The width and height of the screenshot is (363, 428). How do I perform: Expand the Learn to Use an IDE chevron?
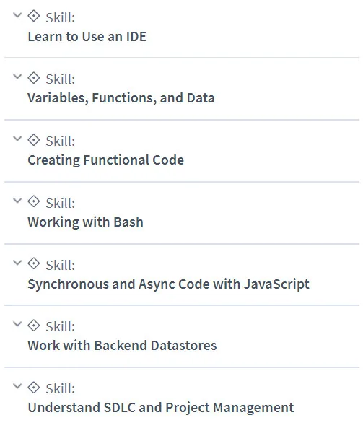click(x=17, y=15)
